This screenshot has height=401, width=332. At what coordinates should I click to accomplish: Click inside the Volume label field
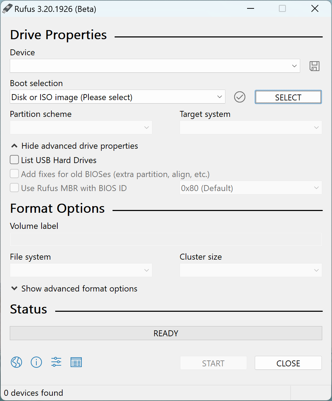pyautogui.click(x=166, y=239)
